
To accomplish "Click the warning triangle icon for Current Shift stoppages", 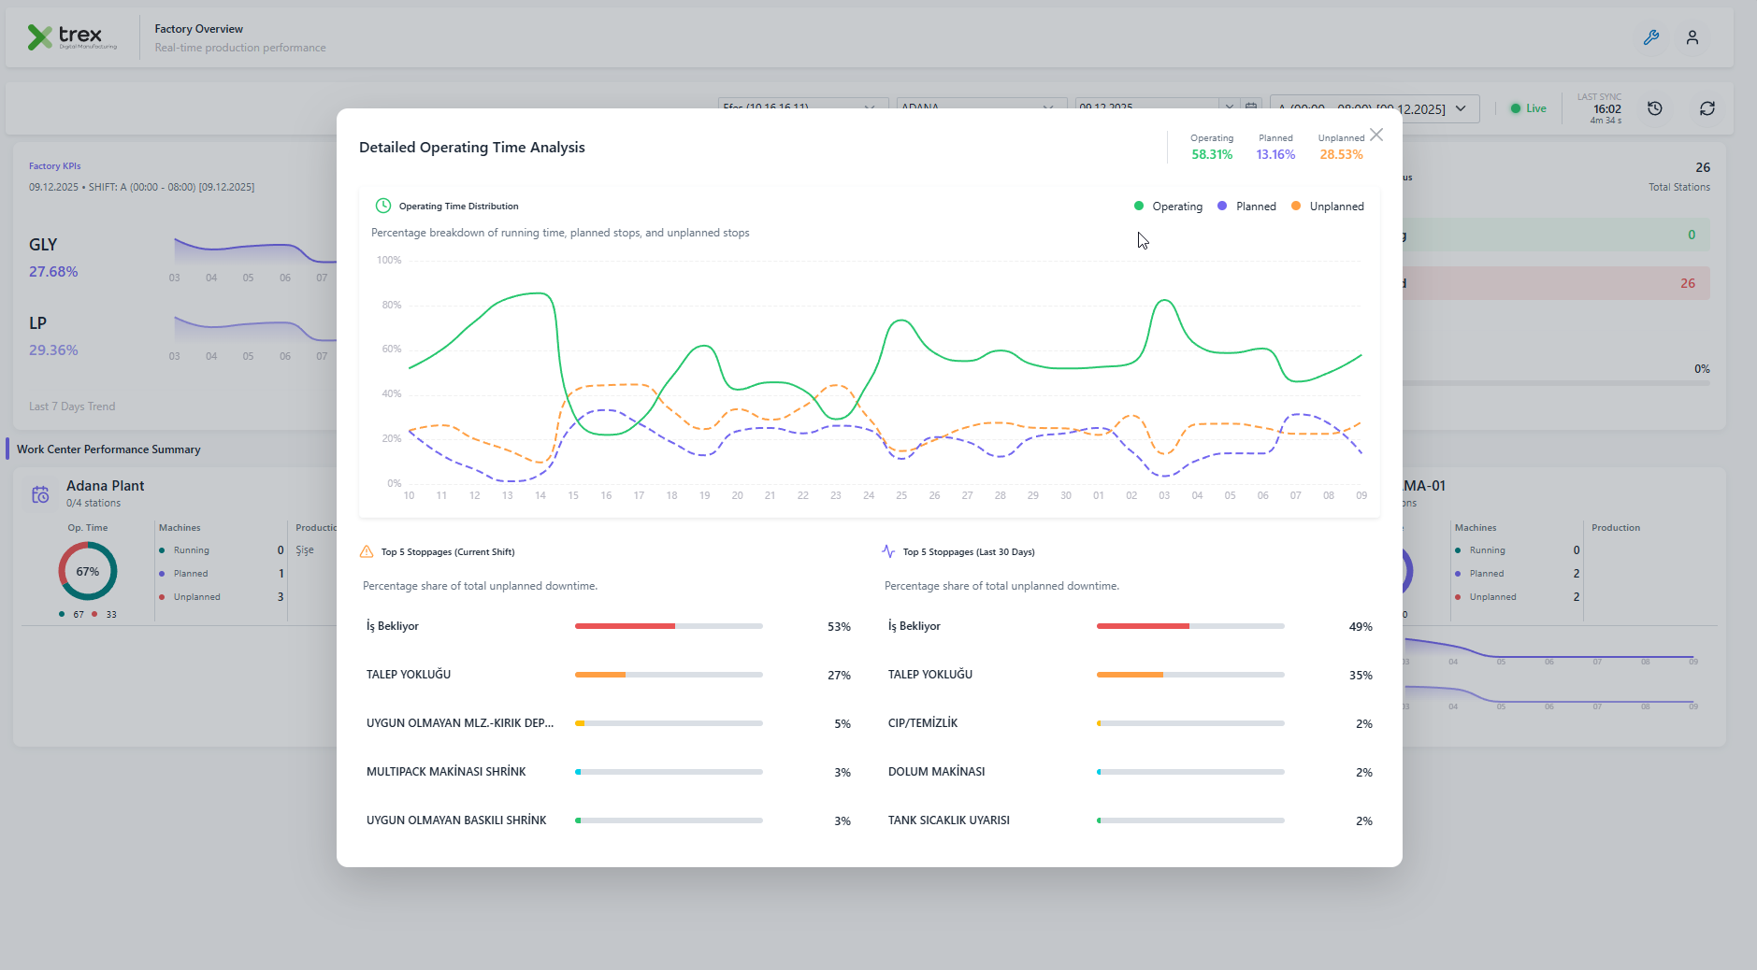I will tap(367, 551).
